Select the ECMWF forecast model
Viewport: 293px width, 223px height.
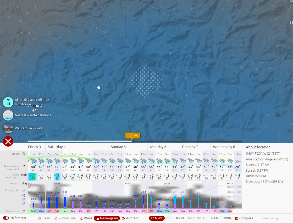pos(157,218)
